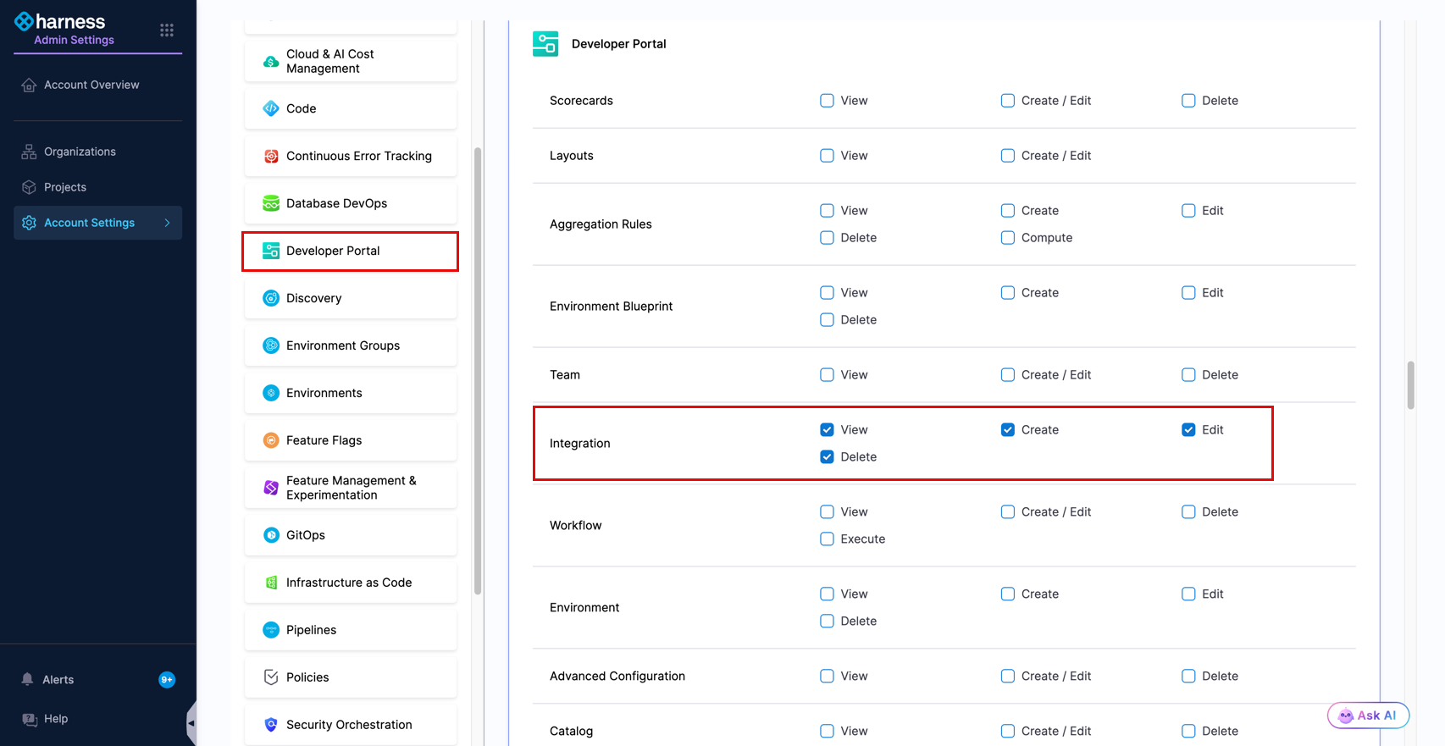Check Create / Edit for Layouts
This screenshot has height=746, width=1445.
[x=1008, y=156]
